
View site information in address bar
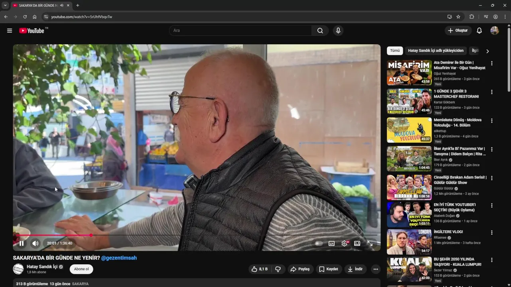click(46, 17)
